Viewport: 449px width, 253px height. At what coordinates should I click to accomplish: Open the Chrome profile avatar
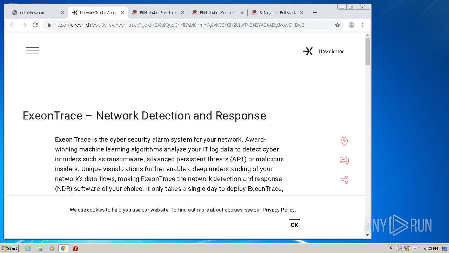coord(351,25)
